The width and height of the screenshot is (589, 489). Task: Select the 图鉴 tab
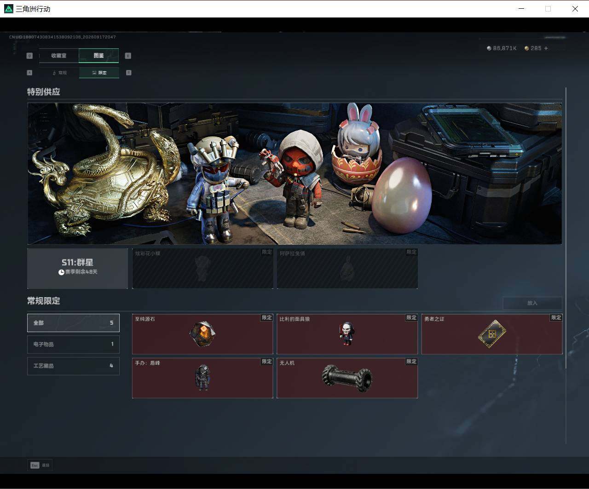pyautogui.click(x=98, y=56)
